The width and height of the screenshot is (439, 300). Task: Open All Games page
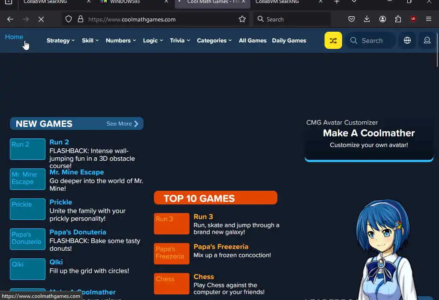click(x=253, y=41)
